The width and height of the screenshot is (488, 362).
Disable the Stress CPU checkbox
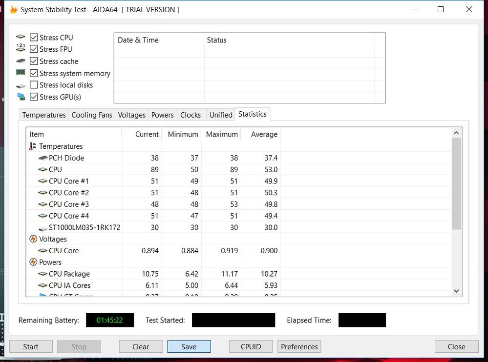point(34,37)
